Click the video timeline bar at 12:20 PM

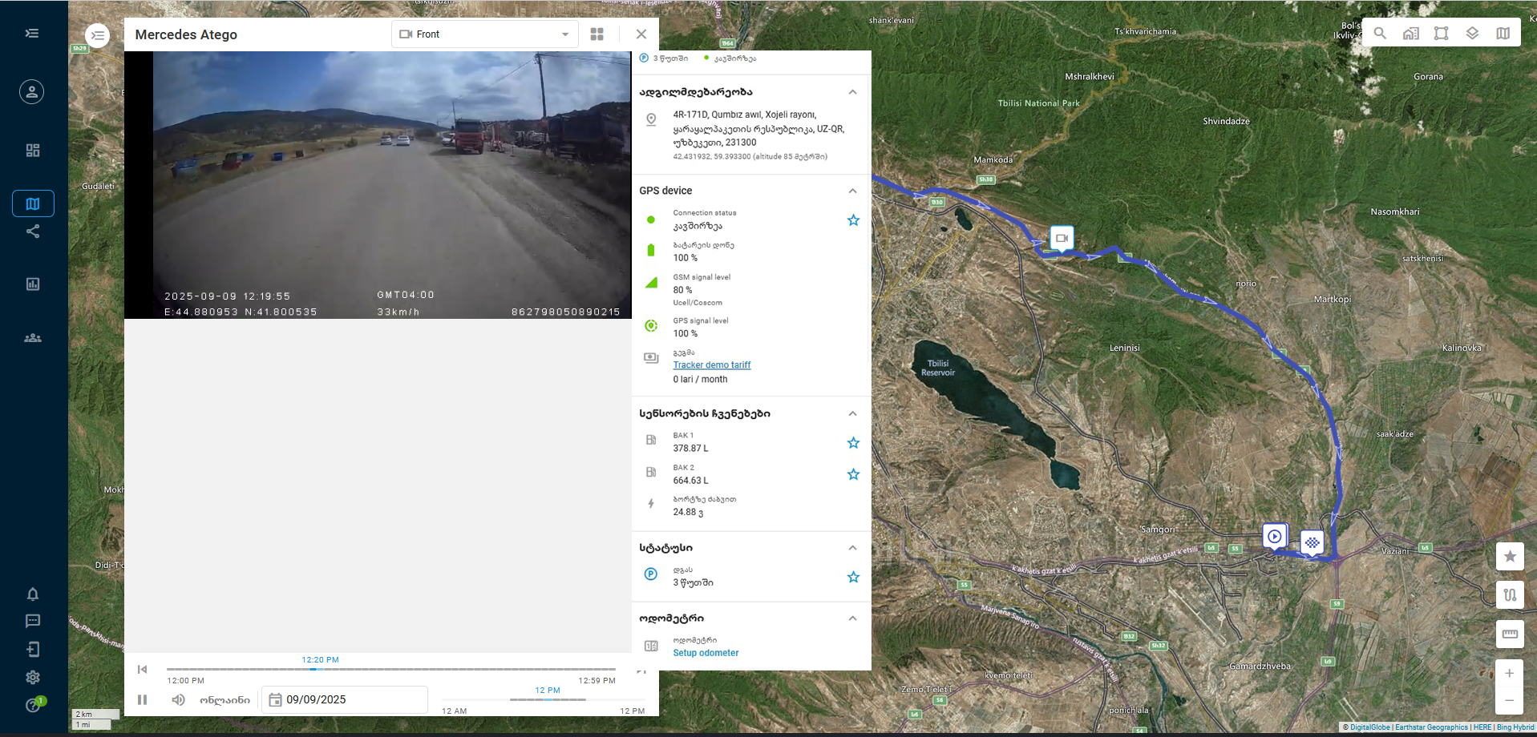(x=314, y=669)
